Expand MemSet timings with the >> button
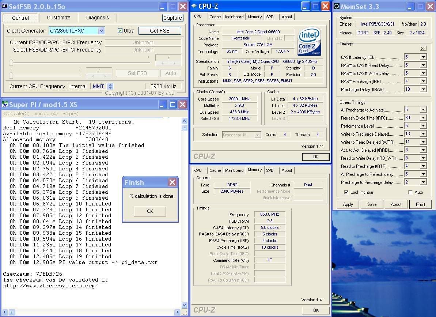The image size is (436, 317). (x=423, y=48)
